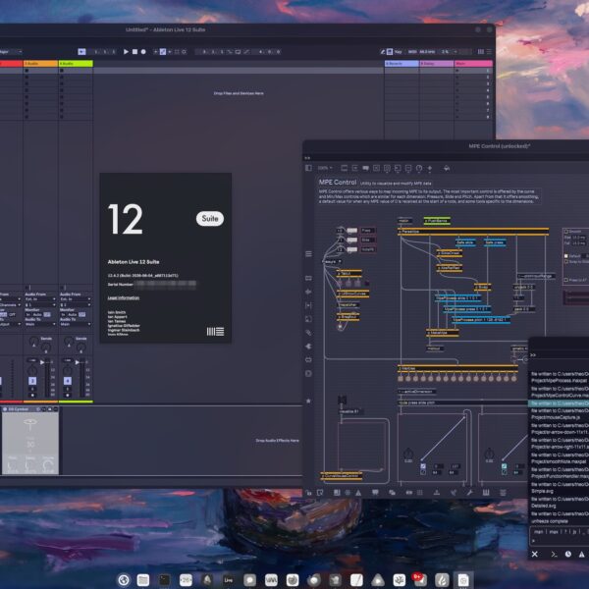Image resolution: width=589 pixels, height=589 pixels.
Task: Toggle computer MIDI keyboard icon in Ableton
Action: [390, 51]
